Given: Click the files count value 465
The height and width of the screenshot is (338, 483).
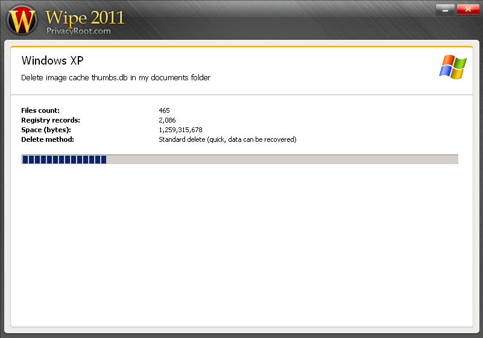Looking at the screenshot, I should coord(164,110).
